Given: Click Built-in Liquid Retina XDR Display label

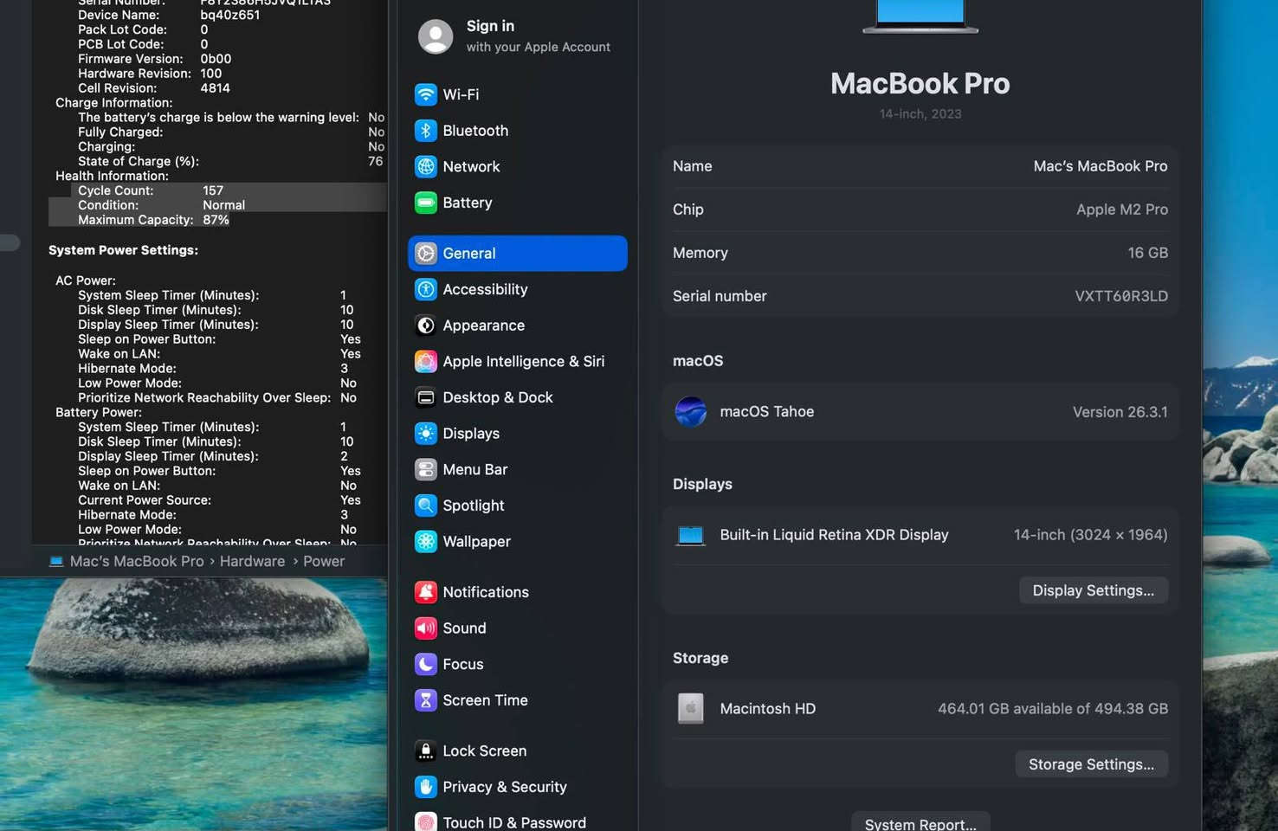Looking at the screenshot, I should tap(834, 535).
